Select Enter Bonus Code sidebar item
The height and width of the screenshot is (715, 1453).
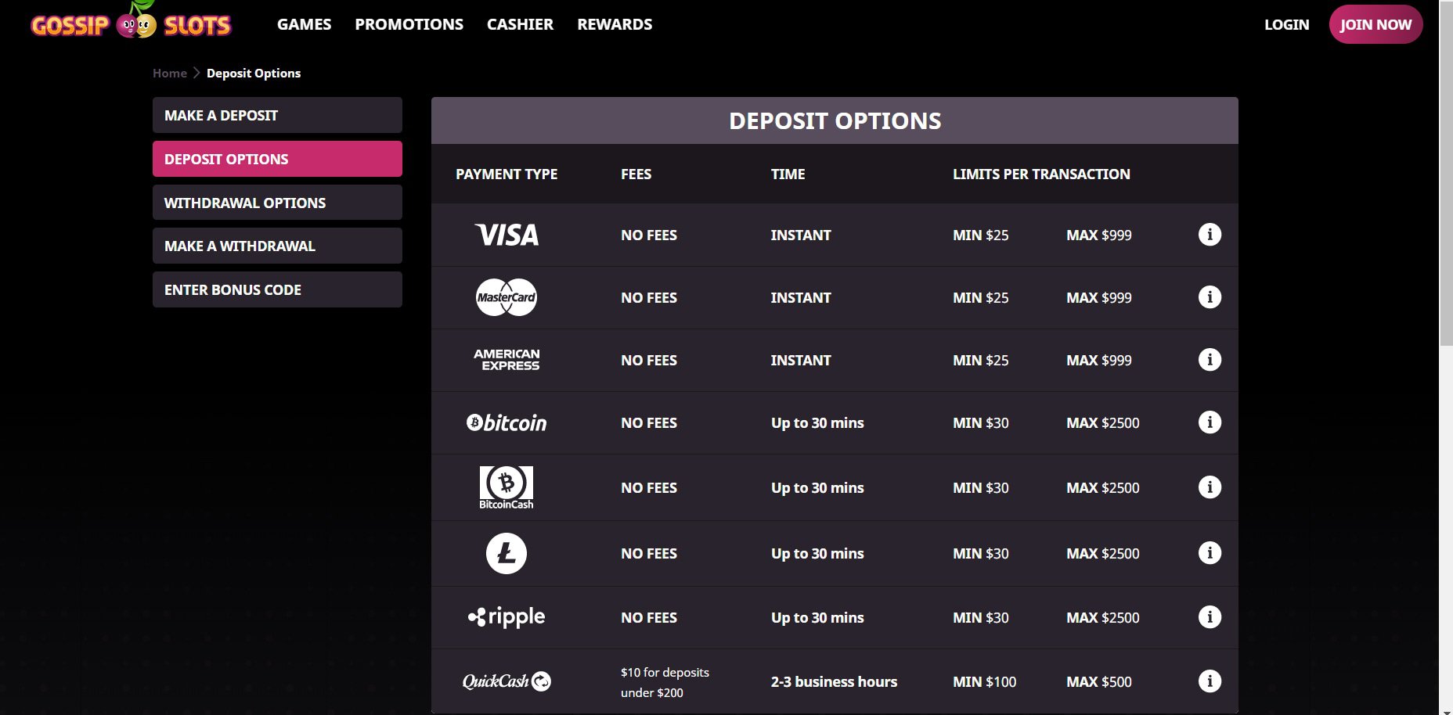[277, 289]
